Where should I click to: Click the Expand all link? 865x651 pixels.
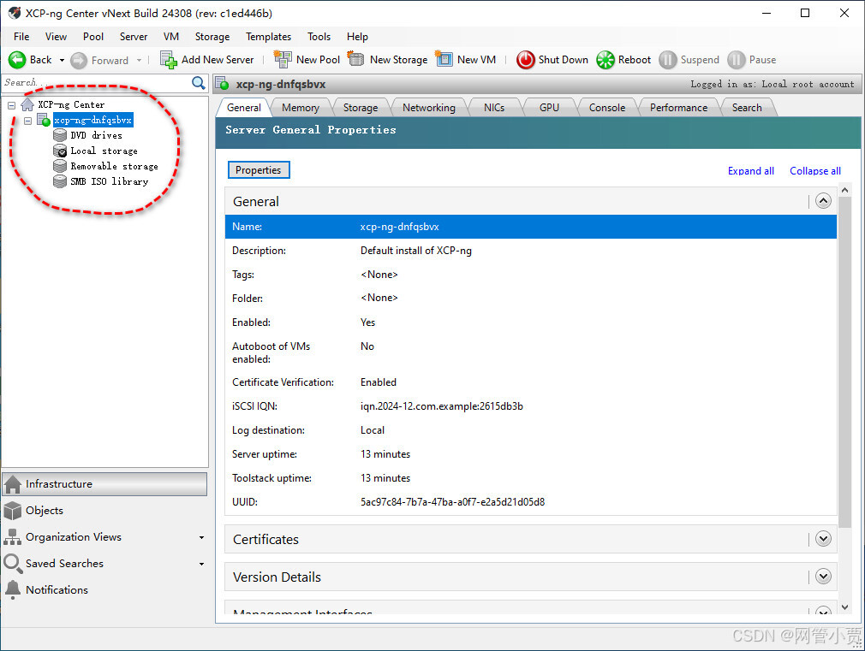(x=751, y=171)
